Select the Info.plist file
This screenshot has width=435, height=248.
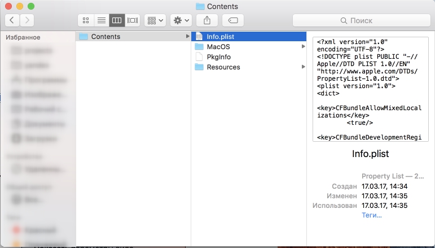click(x=220, y=37)
